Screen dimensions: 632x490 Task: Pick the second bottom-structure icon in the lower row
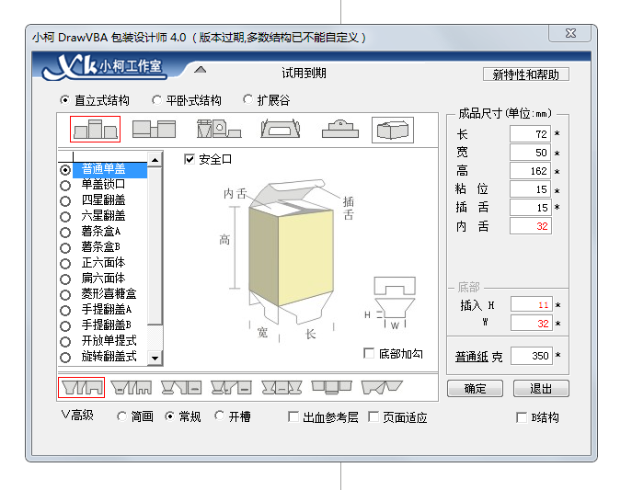click(131, 388)
